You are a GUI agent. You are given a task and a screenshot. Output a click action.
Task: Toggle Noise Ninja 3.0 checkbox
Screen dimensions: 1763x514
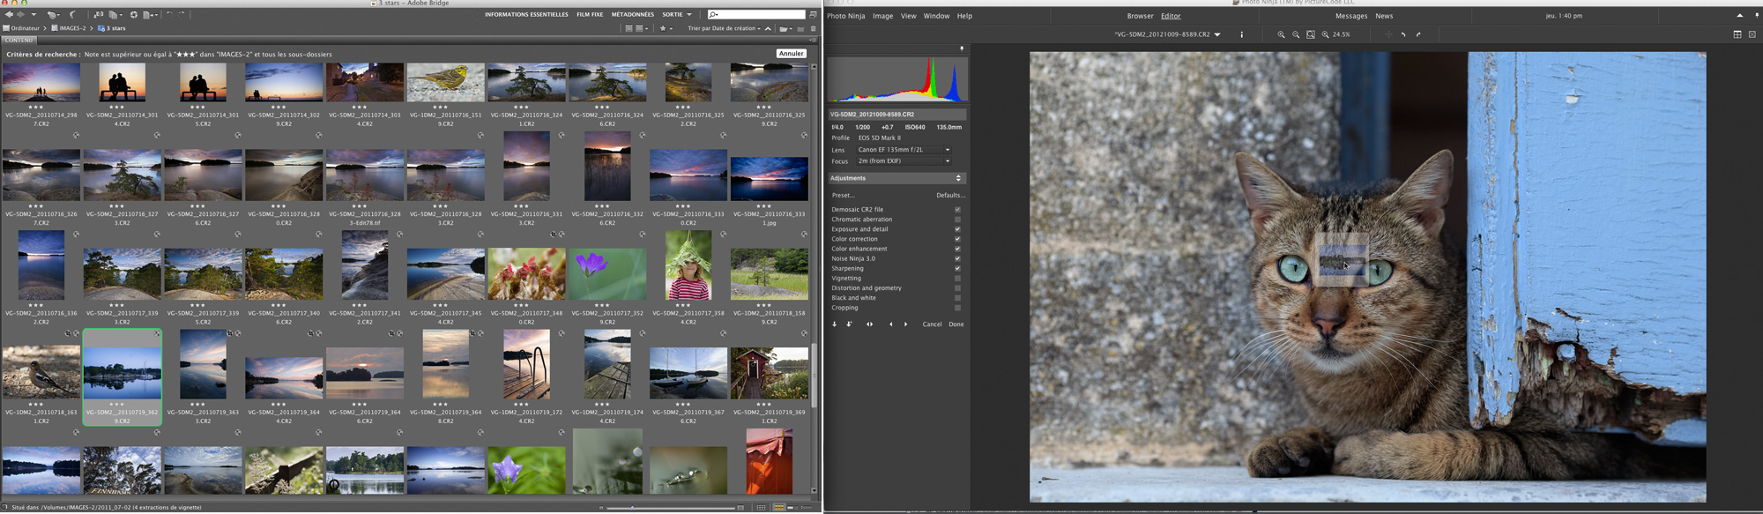coord(957,258)
